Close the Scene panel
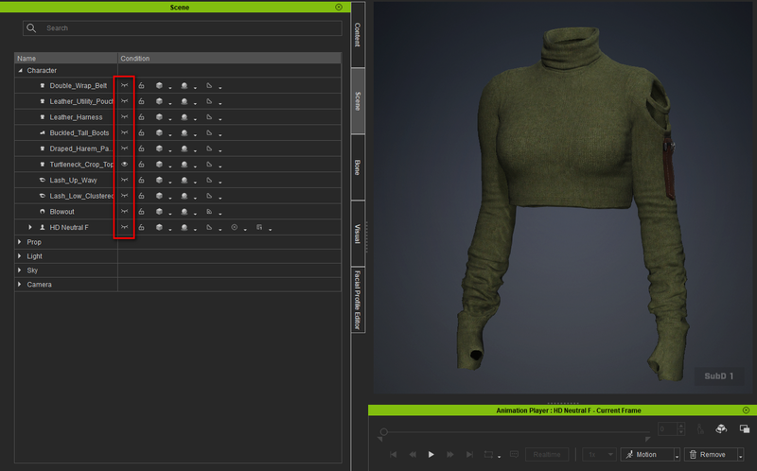The height and width of the screenshot is (471, 757). click(339, 8)
